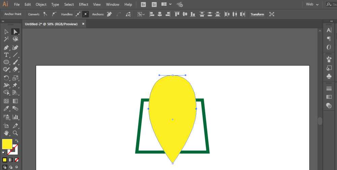337x170 pixels.
Task: Open the Bridge (Br) icon
Action: tap(143, 4)
